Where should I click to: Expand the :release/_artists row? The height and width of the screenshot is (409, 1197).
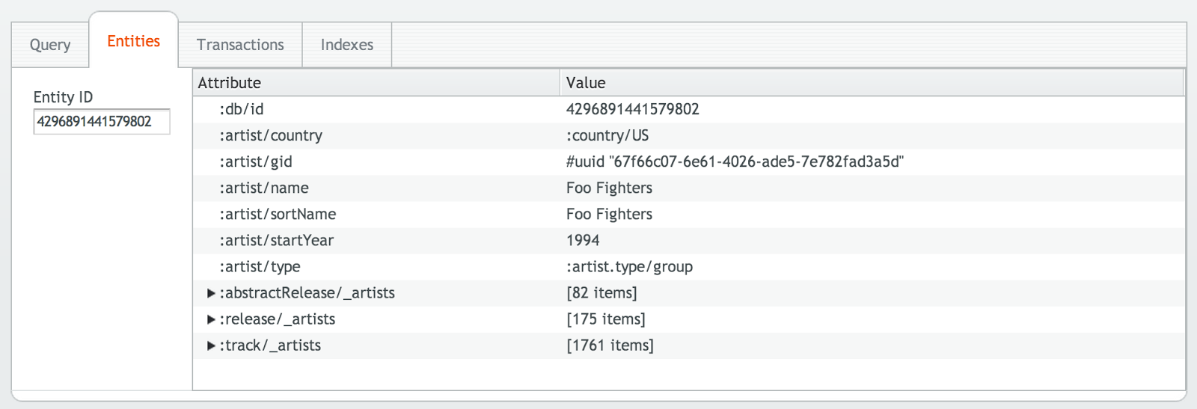(x=211, y=319)
